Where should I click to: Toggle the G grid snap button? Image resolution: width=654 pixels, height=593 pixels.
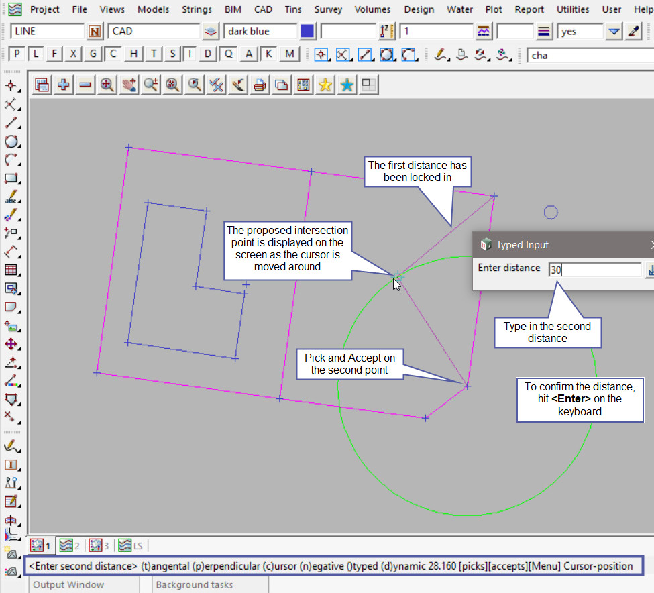(x=93, y=54)
